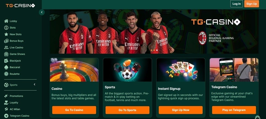Viewport: 266px width, 119px height.
Task: Open Telegram Casino paper-plane icon
Action: [6, 116]
